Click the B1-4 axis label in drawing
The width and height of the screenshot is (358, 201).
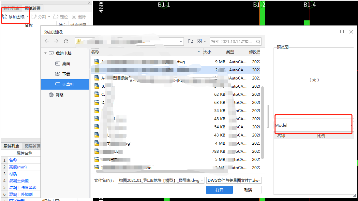point(310,5)
